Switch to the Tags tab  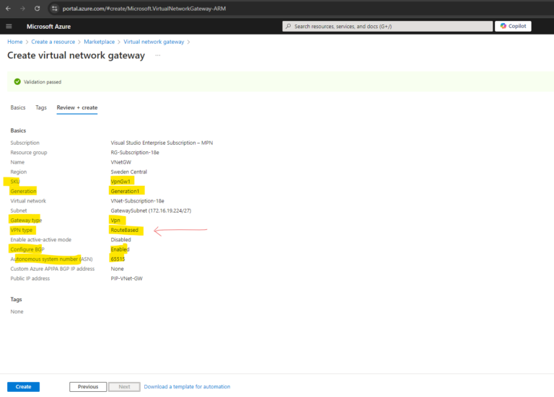click(41, 107)
